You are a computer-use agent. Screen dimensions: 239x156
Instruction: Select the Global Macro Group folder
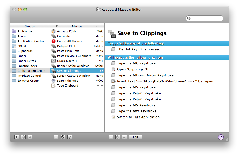click(x=30, y=71)
